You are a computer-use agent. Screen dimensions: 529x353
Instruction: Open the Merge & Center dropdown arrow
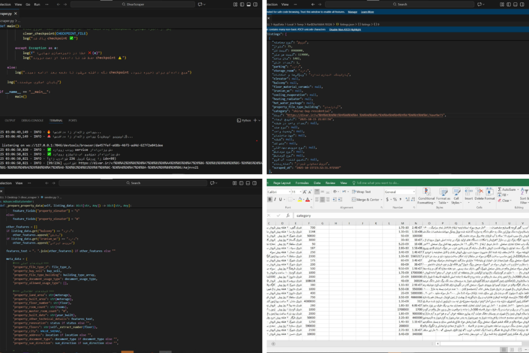[381, 199]
